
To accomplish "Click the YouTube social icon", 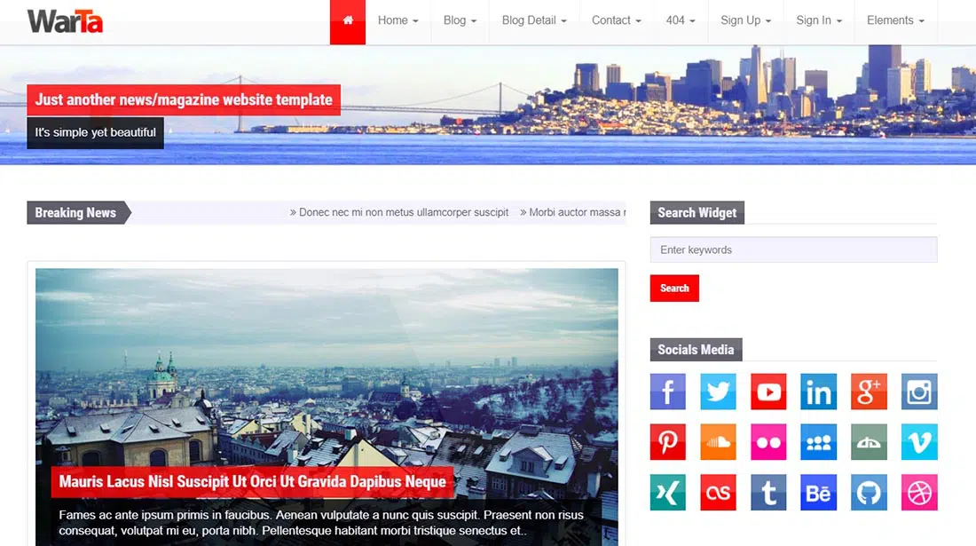I will tap(768, 392).
